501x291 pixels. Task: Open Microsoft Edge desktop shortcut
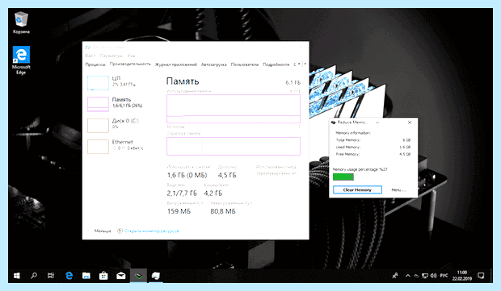coord(21,60)
